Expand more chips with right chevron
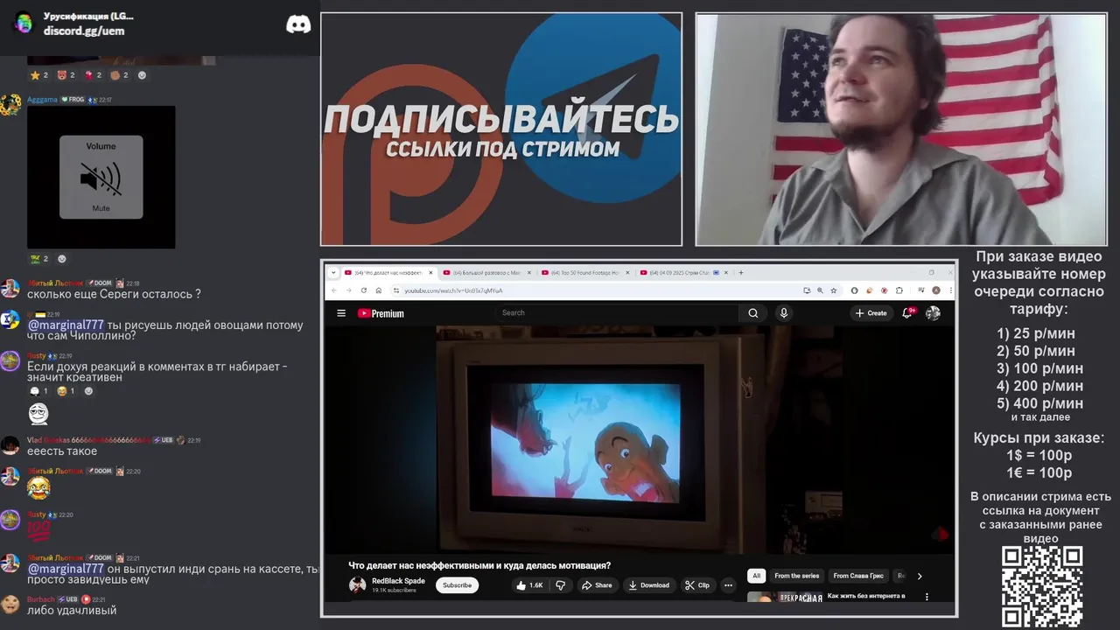Screen dimensions: 1120x630 pos(919,575)
